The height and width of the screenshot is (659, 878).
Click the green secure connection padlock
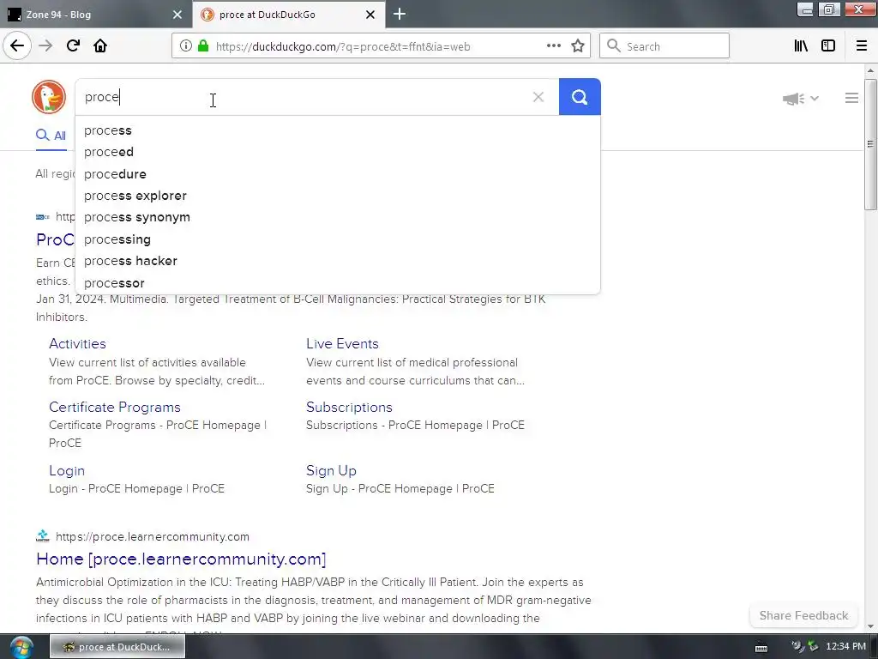tap(203, 46)
